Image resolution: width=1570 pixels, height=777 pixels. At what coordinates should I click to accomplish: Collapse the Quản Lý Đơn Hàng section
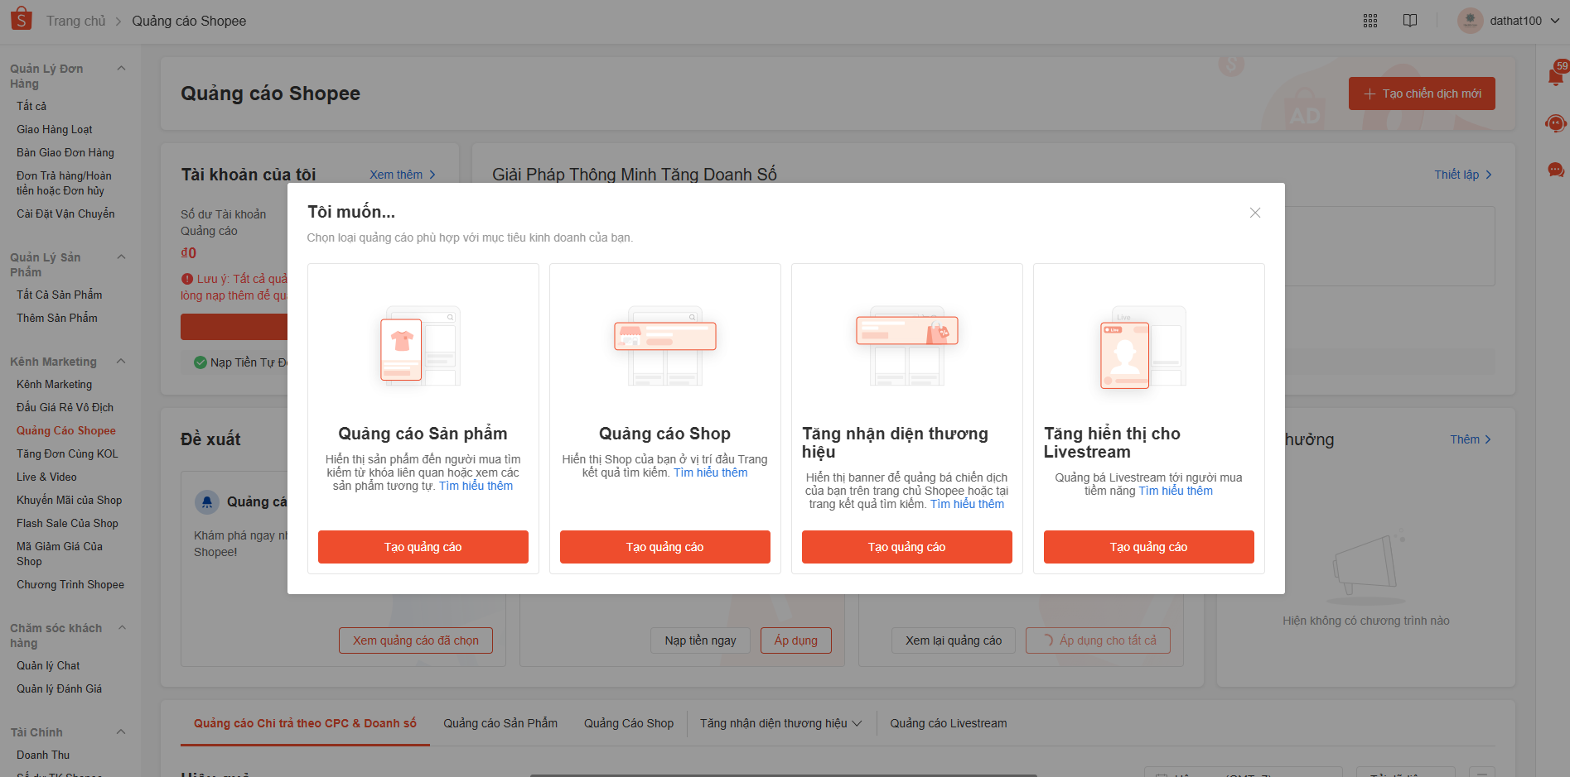[121, 69]
